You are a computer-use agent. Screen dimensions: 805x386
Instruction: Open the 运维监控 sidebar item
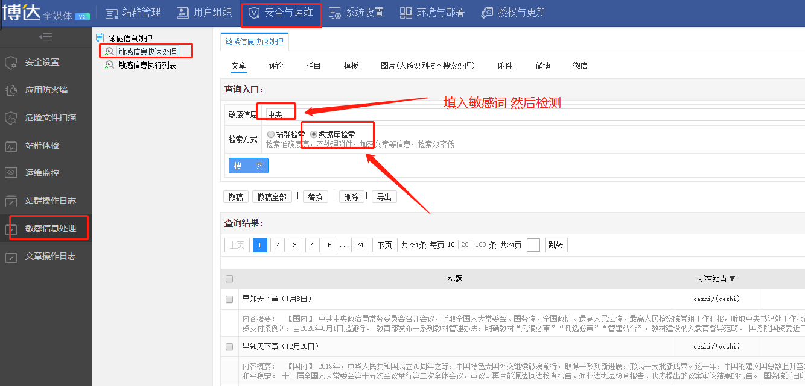(46, 173)
